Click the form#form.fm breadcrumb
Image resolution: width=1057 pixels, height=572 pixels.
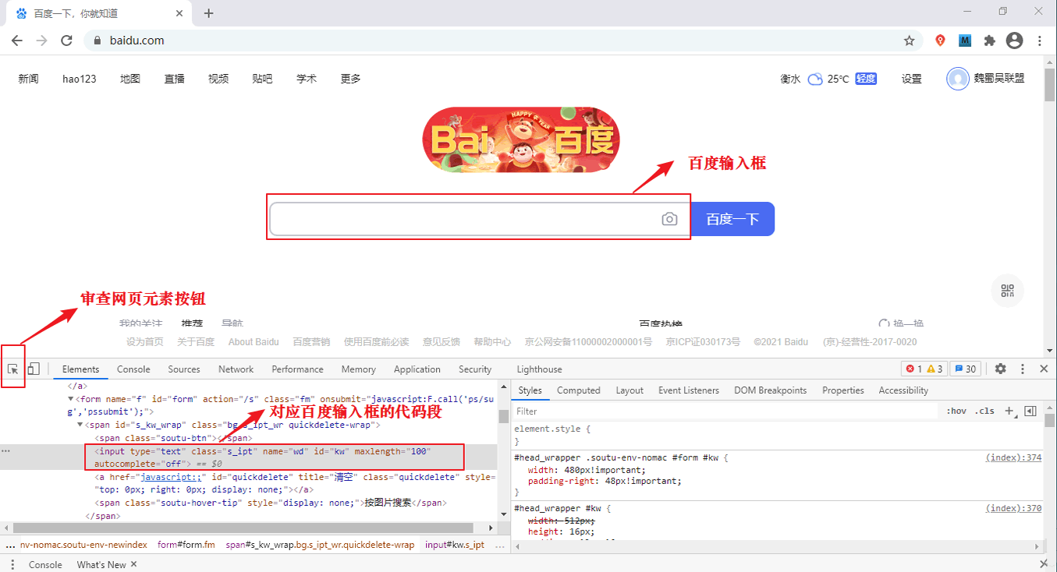coord(186,545)
